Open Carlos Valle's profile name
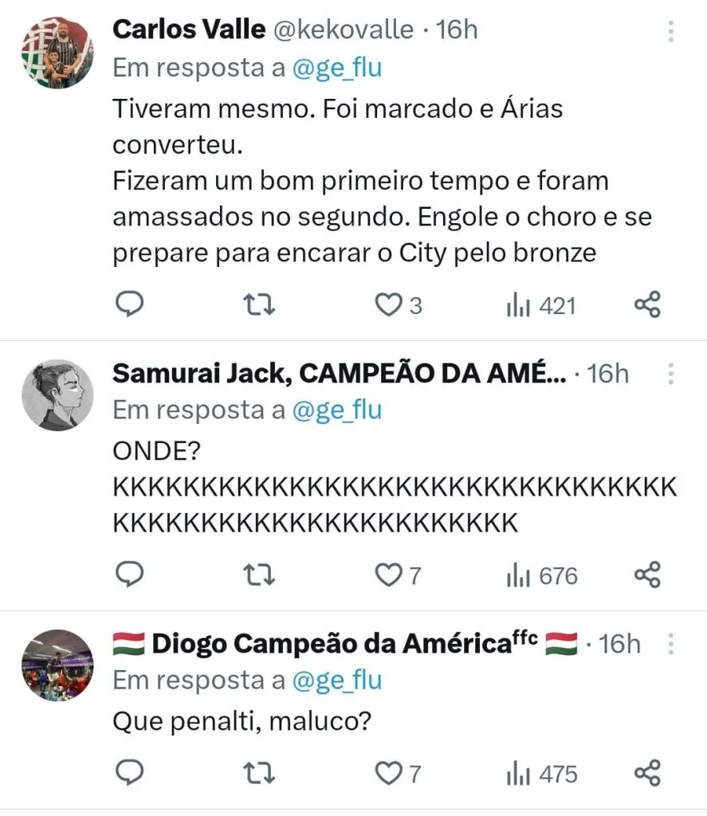 click(x=189, y=29)
